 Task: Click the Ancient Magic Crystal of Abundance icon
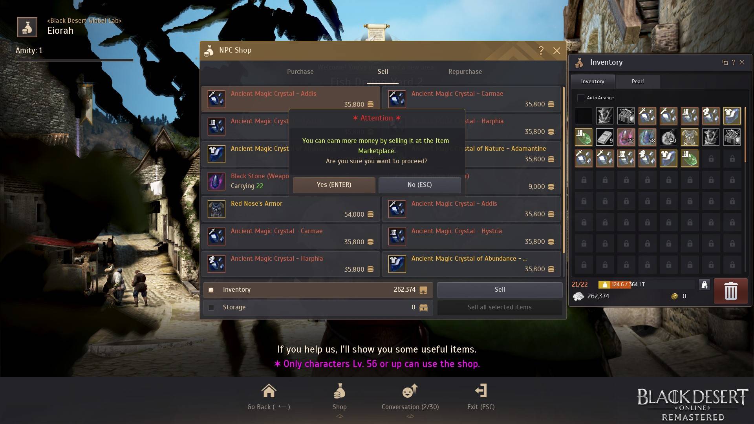(397, 263)
